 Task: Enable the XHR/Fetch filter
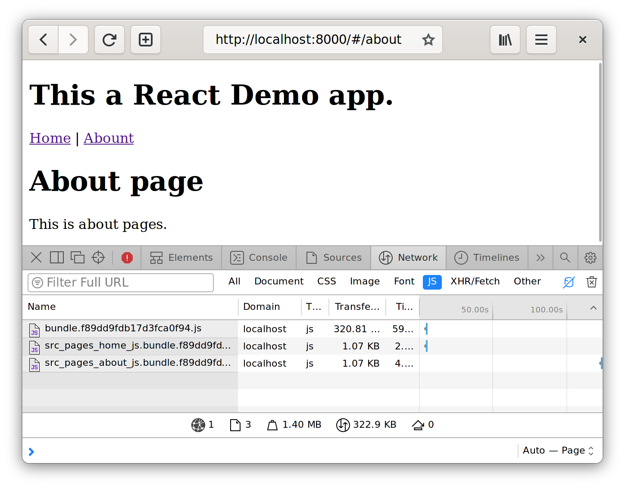(x=475, y=281)
